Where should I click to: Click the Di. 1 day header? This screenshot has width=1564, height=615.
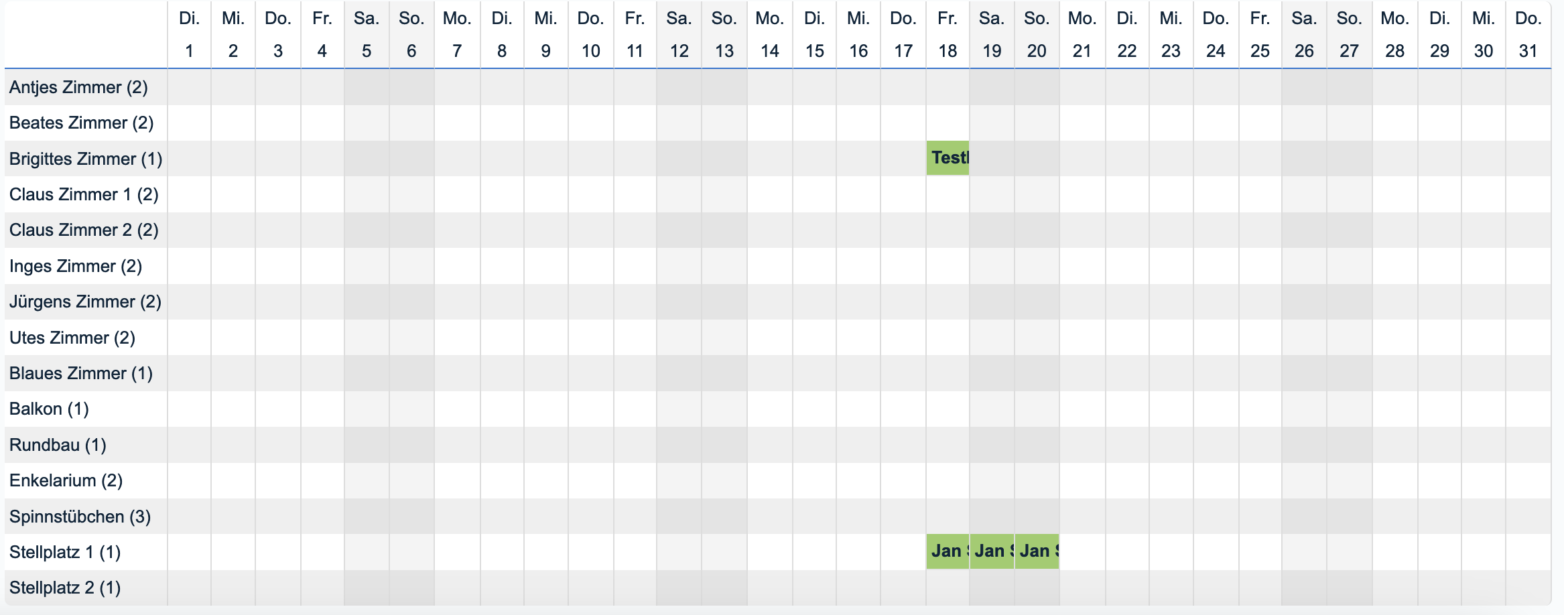189,35
